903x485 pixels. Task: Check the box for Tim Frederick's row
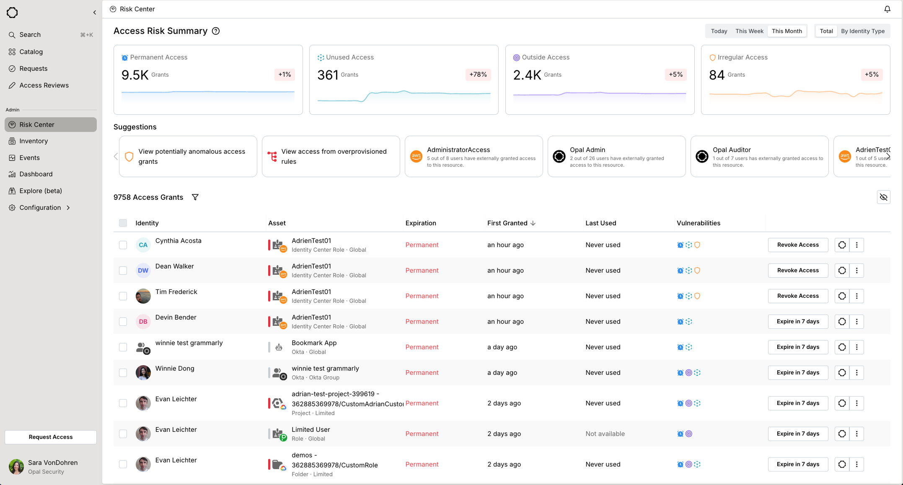[123, 296]
